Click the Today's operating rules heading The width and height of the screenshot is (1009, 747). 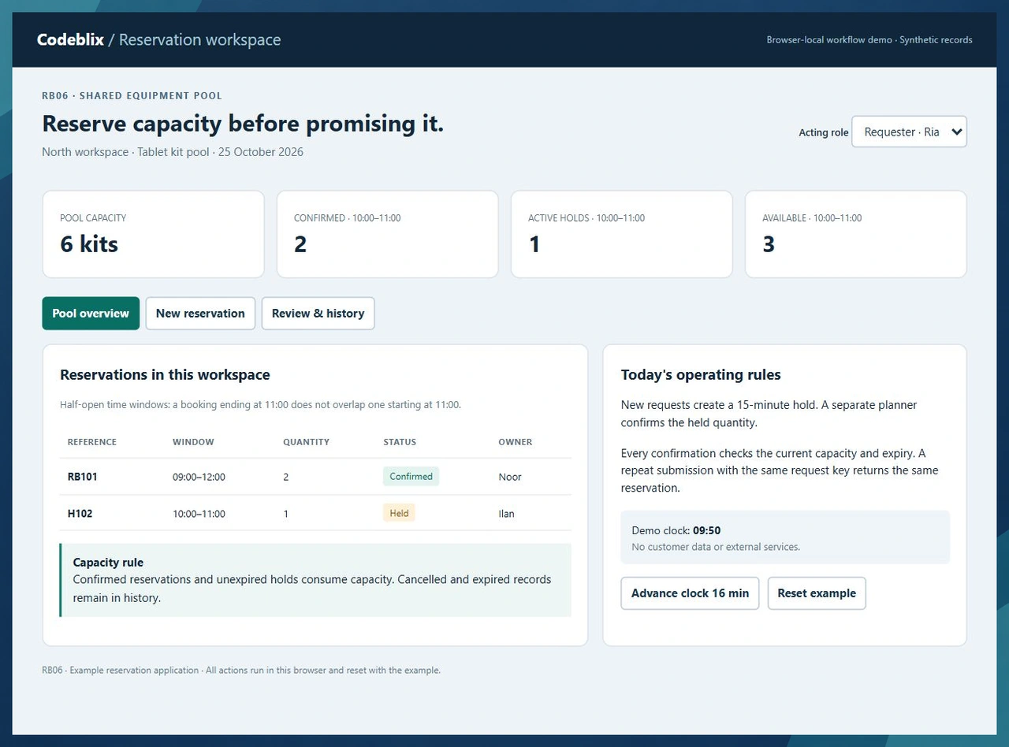coord(701,375)
